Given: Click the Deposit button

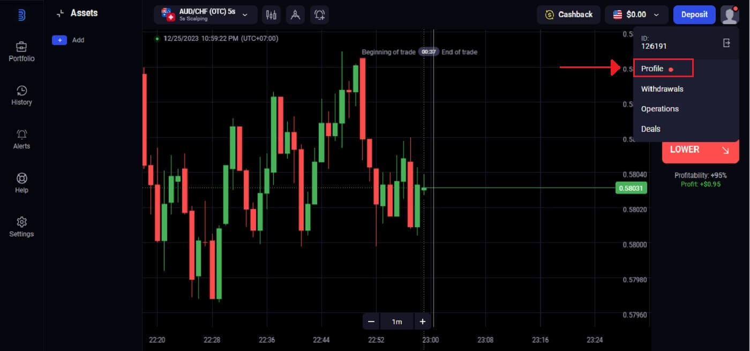Looking at the screenshot, I should tap(694, 14).
